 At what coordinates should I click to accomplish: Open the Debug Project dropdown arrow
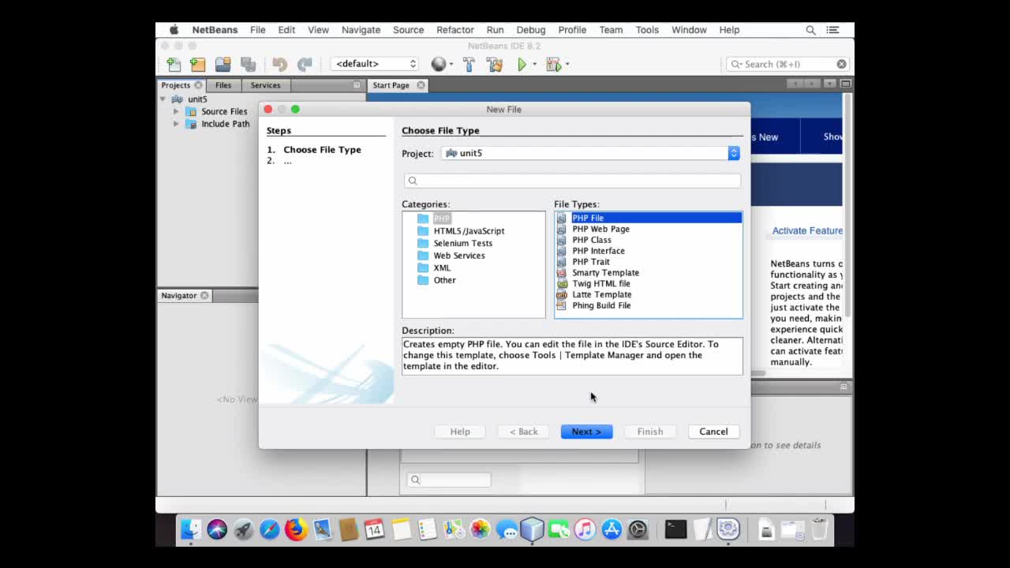(x=567, y=64)
